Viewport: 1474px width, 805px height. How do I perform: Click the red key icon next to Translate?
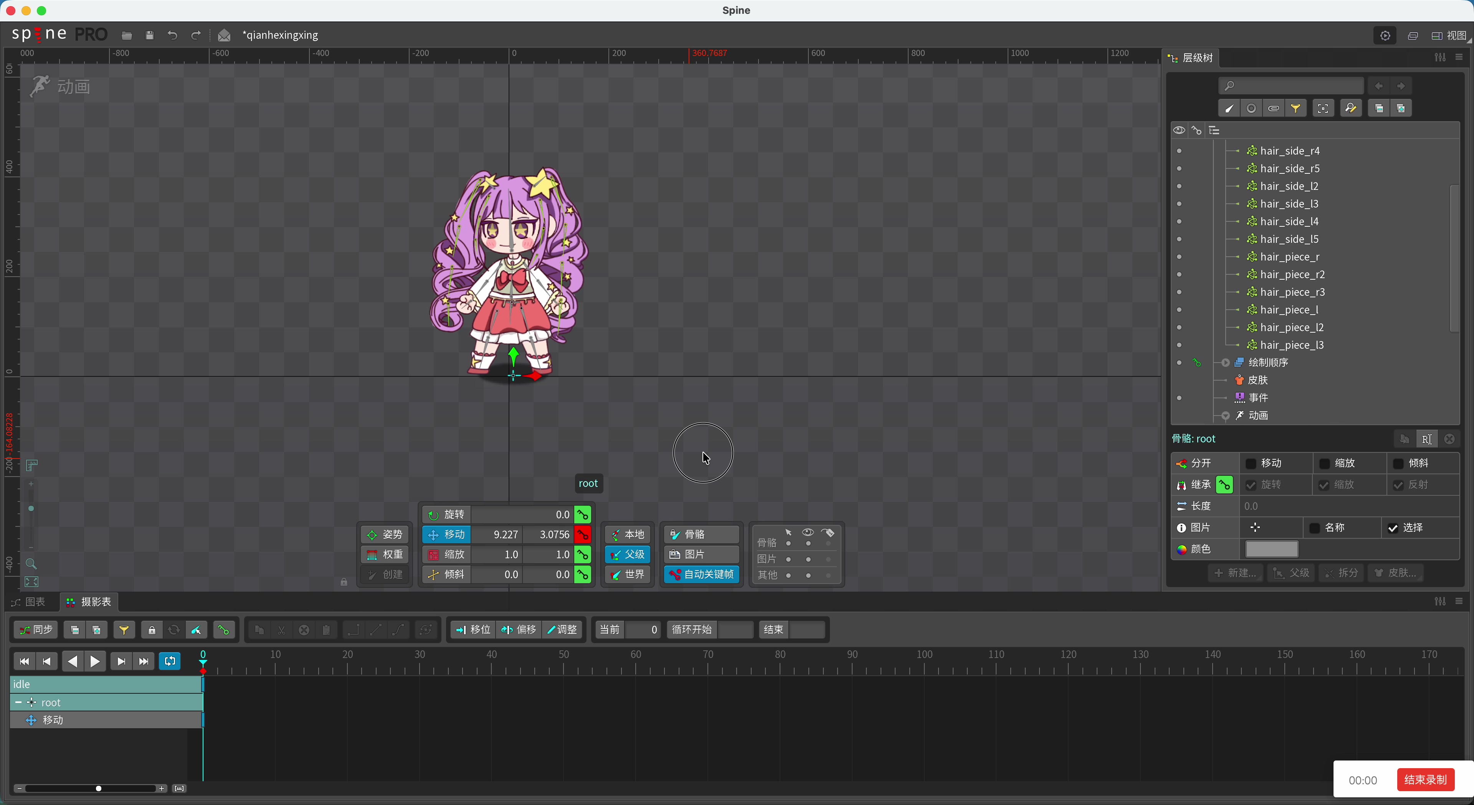tap(583, 535)
